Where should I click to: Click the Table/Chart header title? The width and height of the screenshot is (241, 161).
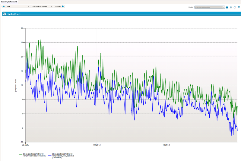pyautogui.click(x=14, y=14)
